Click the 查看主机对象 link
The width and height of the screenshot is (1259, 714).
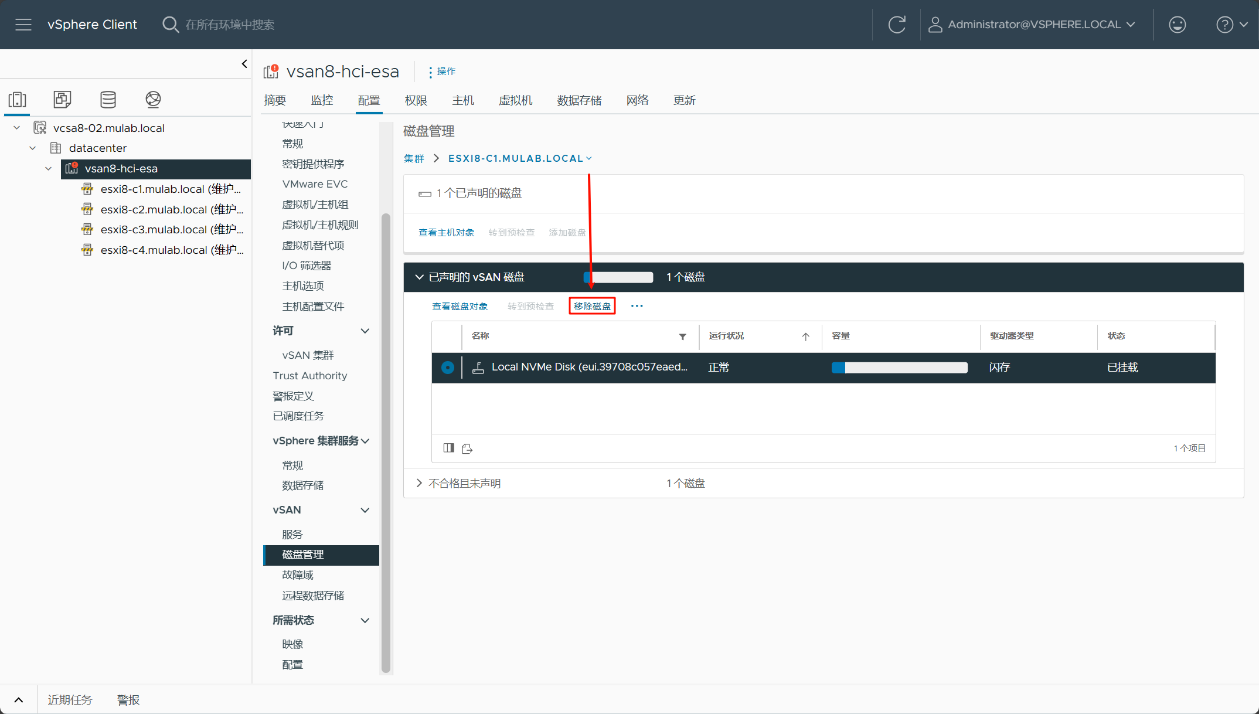click(x=447, y=232)
